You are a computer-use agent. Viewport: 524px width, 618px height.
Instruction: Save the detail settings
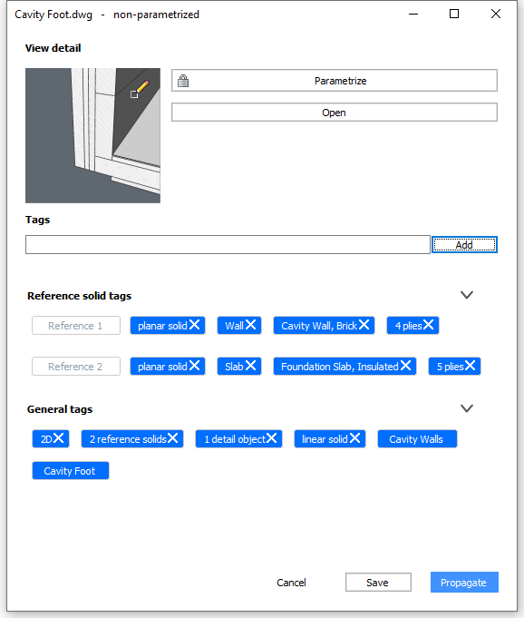coord(378,583)
